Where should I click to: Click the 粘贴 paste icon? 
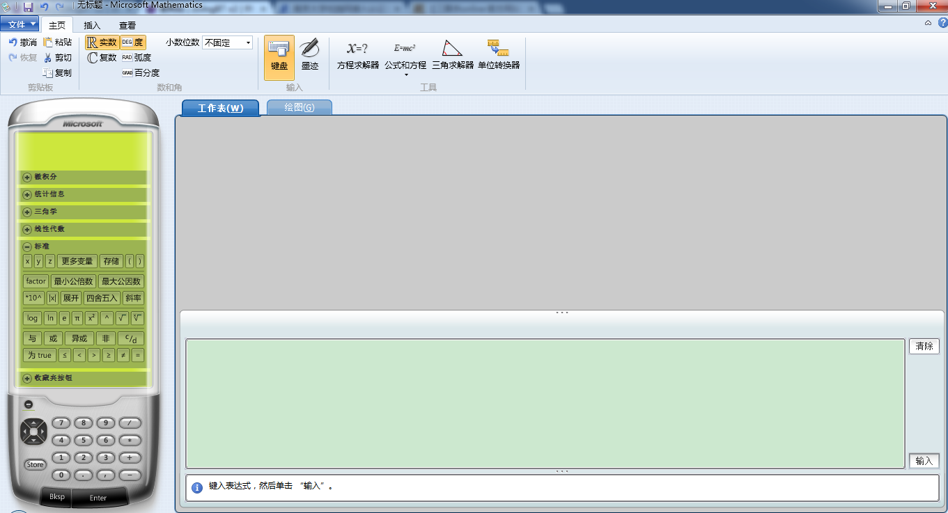click(48, 42)
